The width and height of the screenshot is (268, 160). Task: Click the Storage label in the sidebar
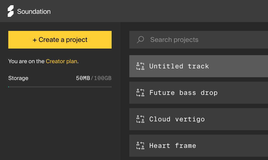click(18, 78)
